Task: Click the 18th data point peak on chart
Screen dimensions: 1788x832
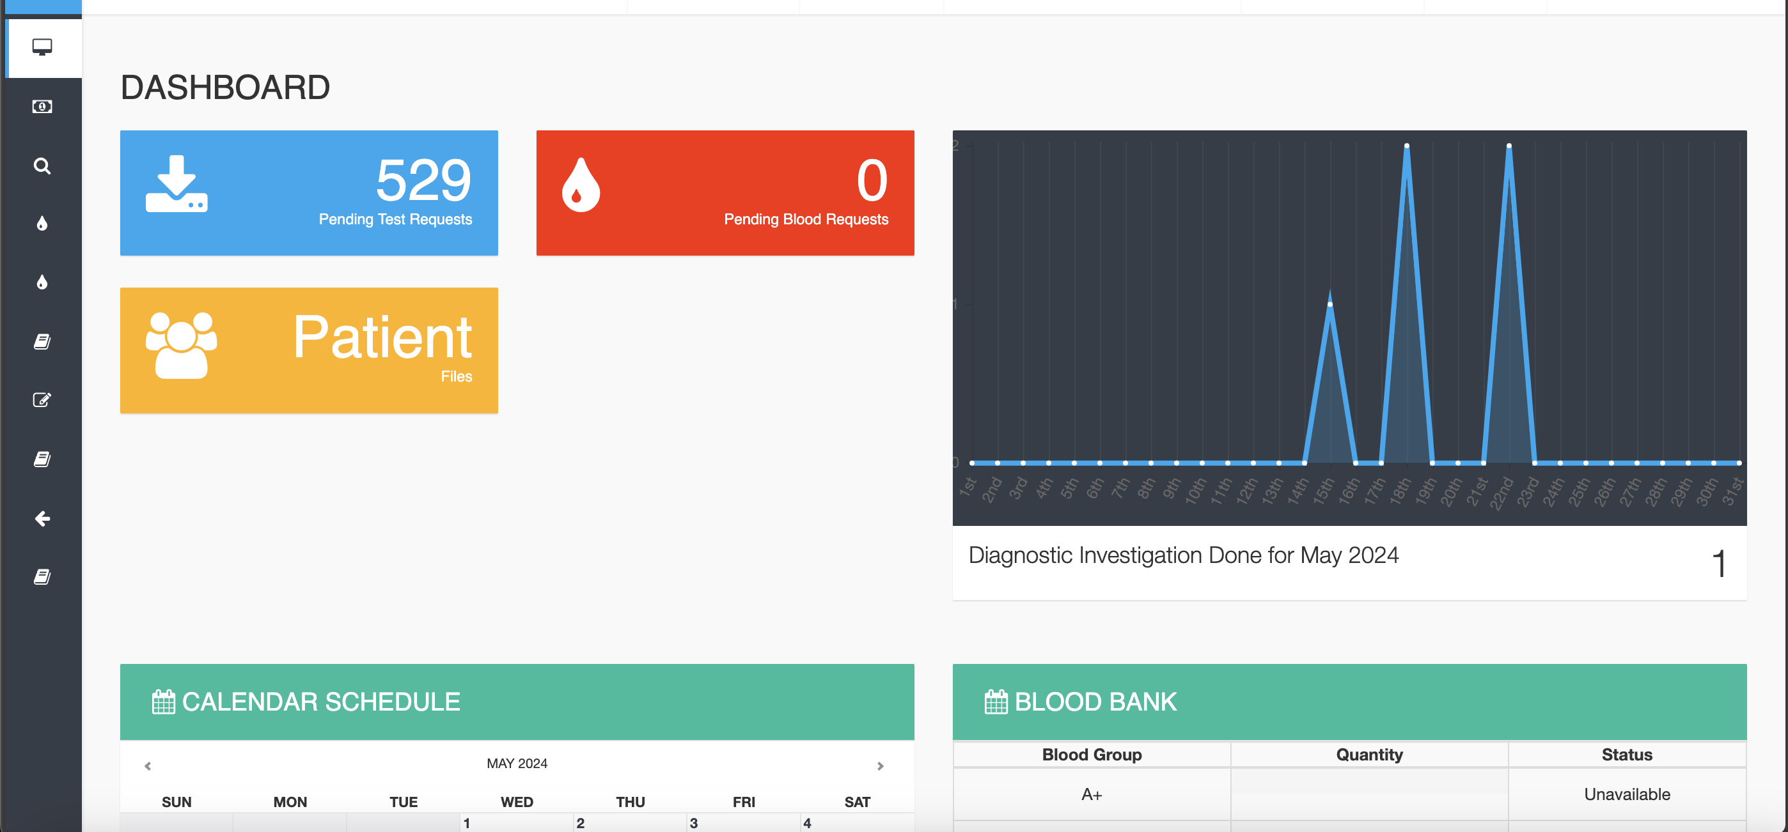Action: click(x=1406, y=146)
